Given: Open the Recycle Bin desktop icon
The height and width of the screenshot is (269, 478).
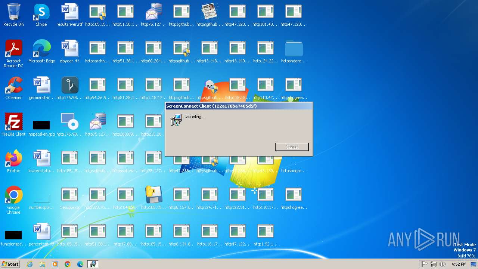Looking at the screenshot, I should coord(13,15).
